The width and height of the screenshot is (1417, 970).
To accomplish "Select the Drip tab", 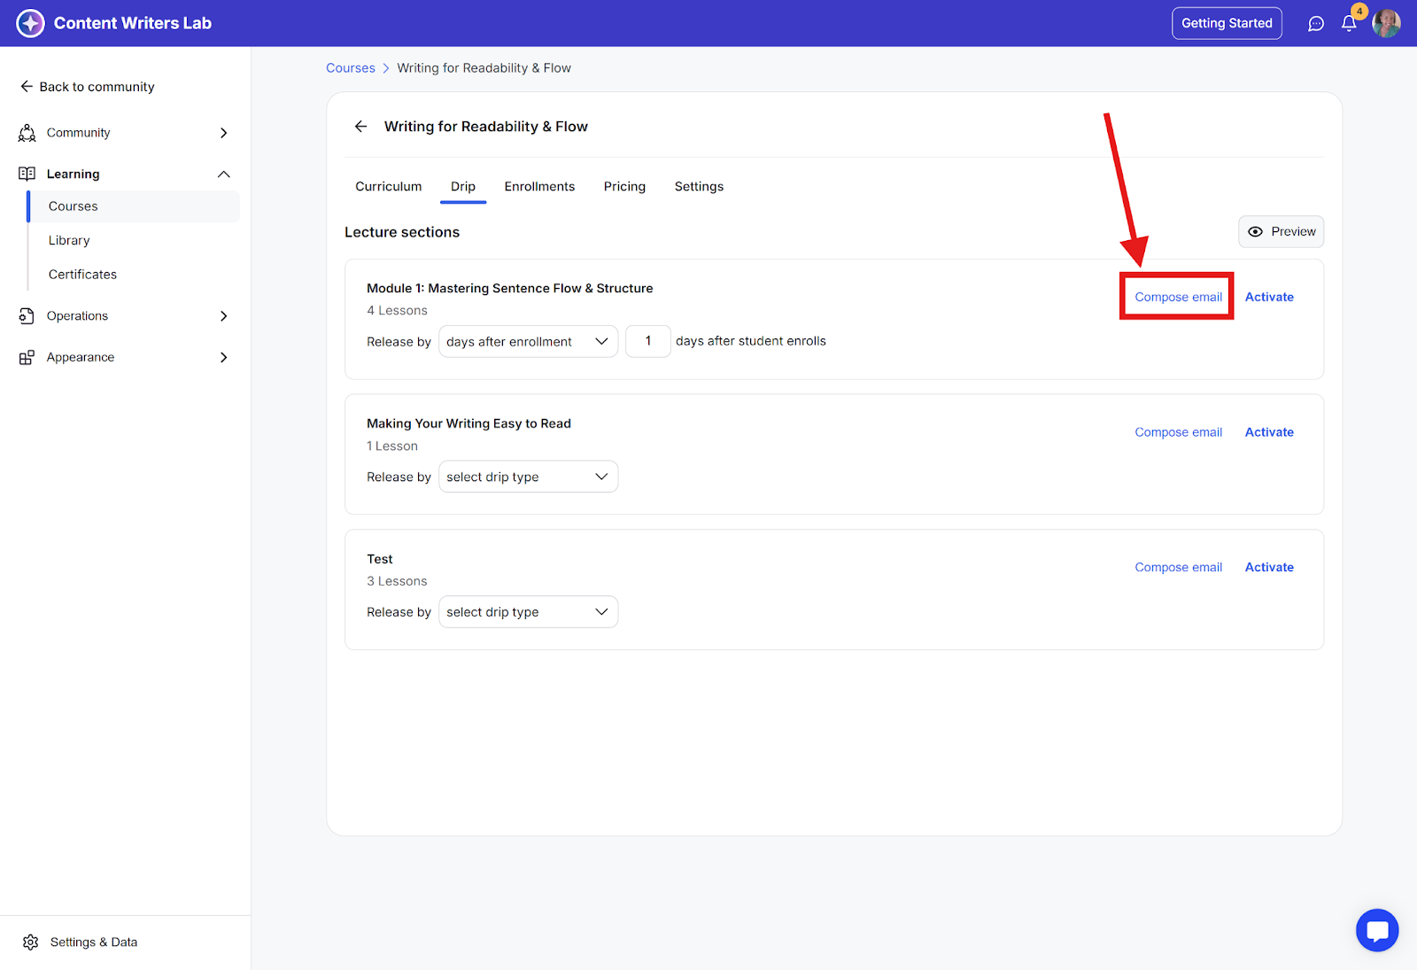I will [463, 187].
